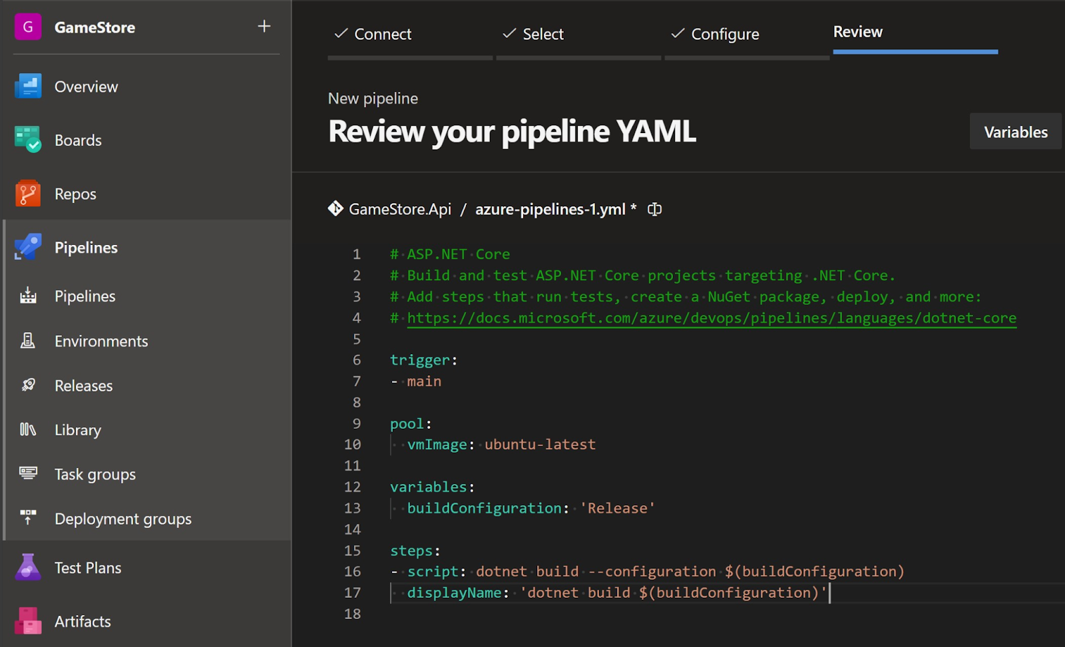1065x647 pixels.
Task: Open the dotnet-core documentation link
Action: point(711,318)
